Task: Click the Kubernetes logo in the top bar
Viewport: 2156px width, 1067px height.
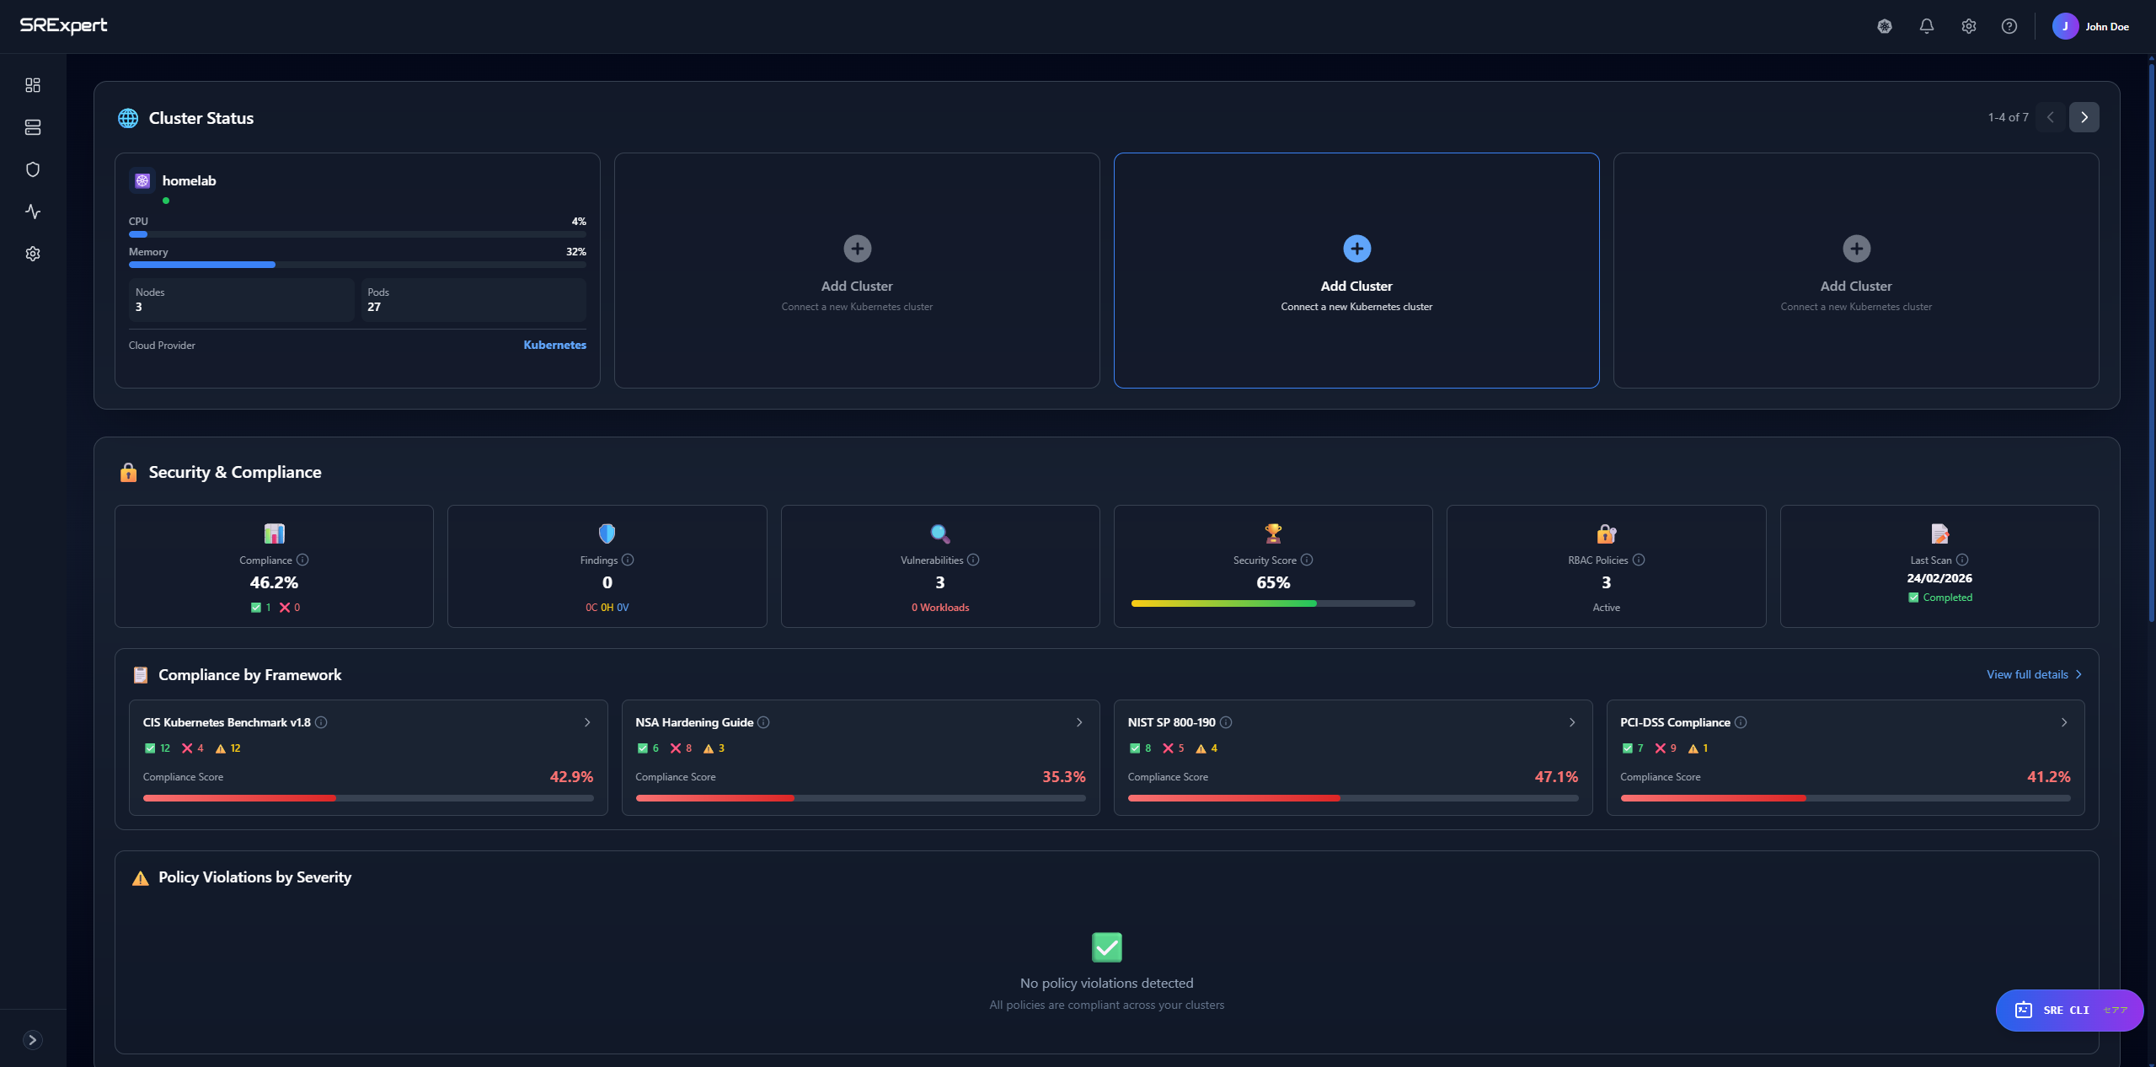Action: tap(1885, 26)
